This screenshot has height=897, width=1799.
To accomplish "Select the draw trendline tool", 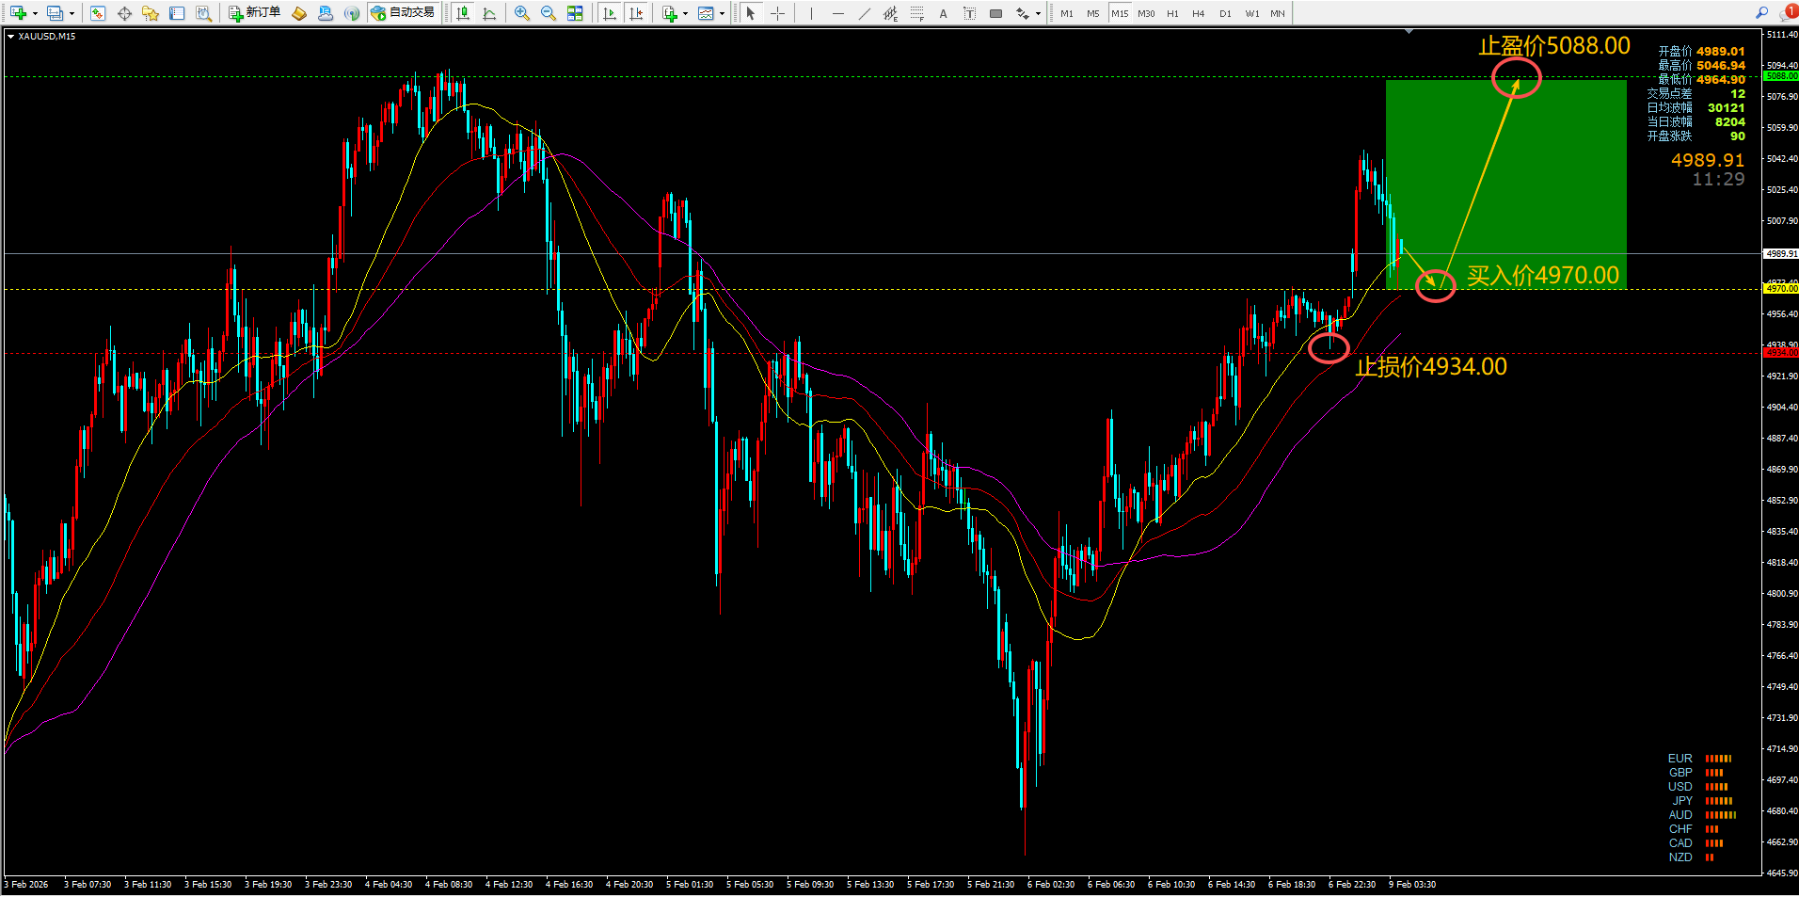I will click(865, 13).
